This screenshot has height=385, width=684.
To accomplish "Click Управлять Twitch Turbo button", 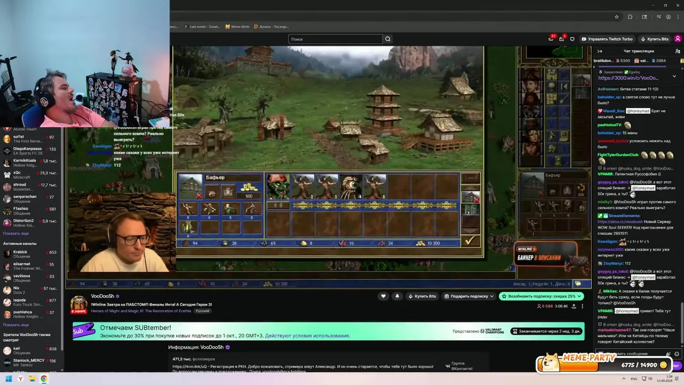I will click(607, 39).
